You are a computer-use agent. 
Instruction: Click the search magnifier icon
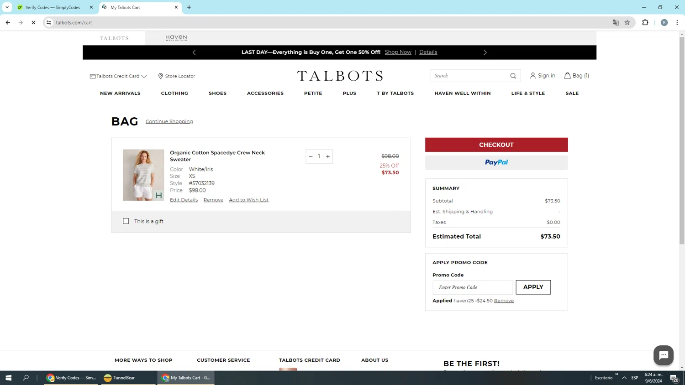click(513, 76)
